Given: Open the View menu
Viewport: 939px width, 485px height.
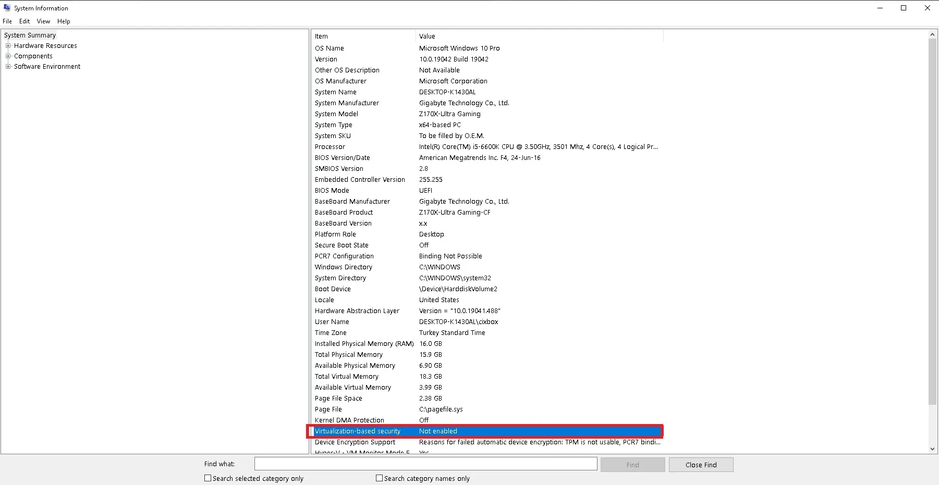Looking at the screenshot, I should pyautogui.click(x=43, y=21).
